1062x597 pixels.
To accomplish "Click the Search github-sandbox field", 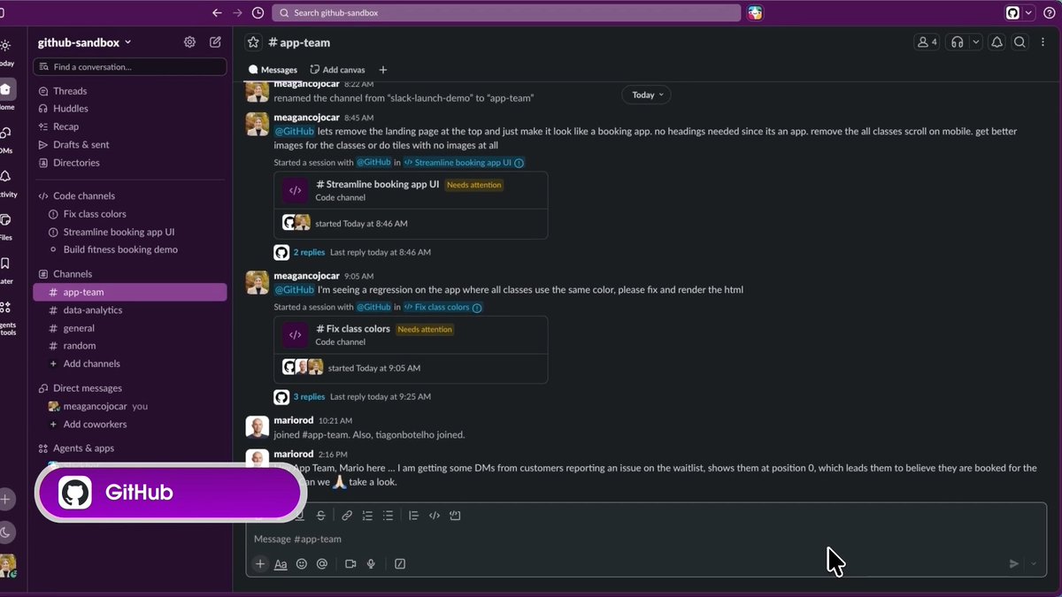I will [506, 12].
